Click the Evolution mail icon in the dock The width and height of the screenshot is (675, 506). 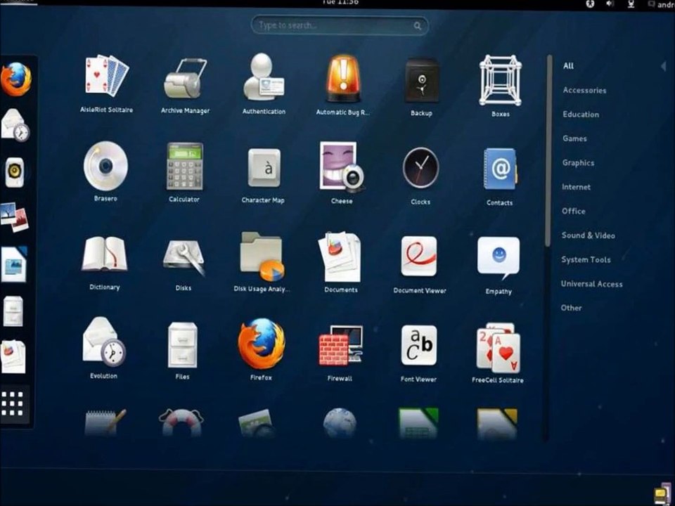(15, 125)
